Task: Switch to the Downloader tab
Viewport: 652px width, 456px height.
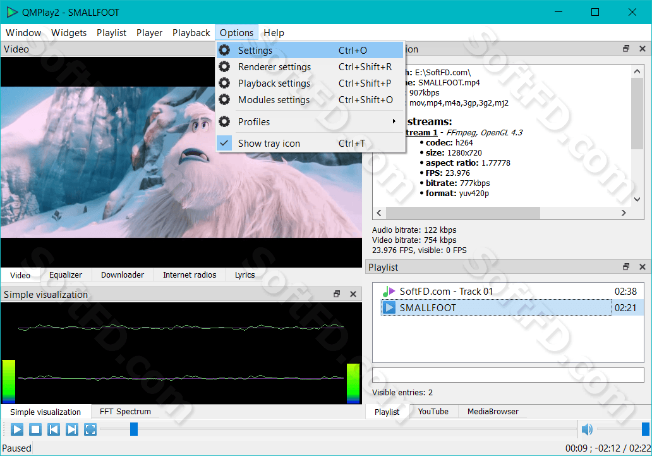Action: pos(123,275)
